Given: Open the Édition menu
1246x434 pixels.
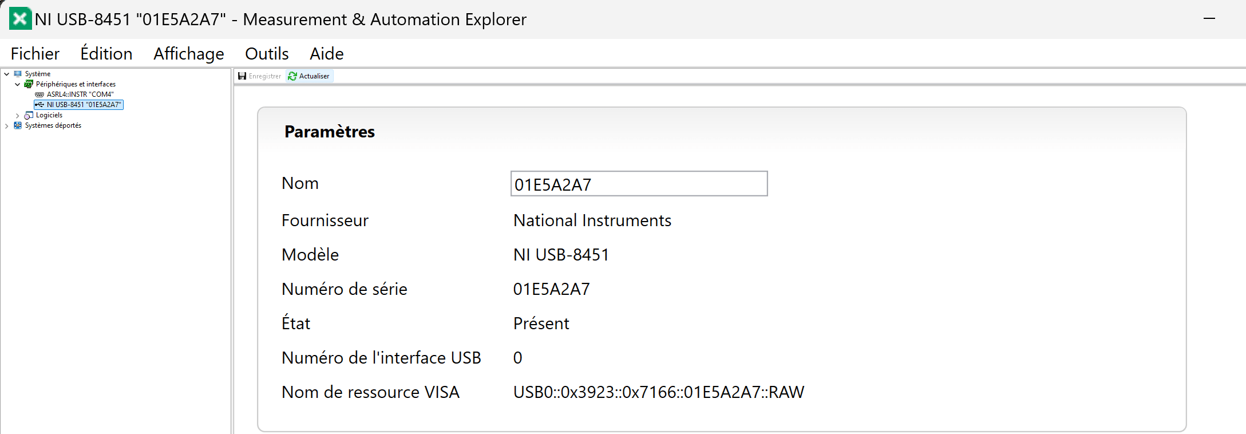Looking at the screenshot, I should tap(106, 53).
